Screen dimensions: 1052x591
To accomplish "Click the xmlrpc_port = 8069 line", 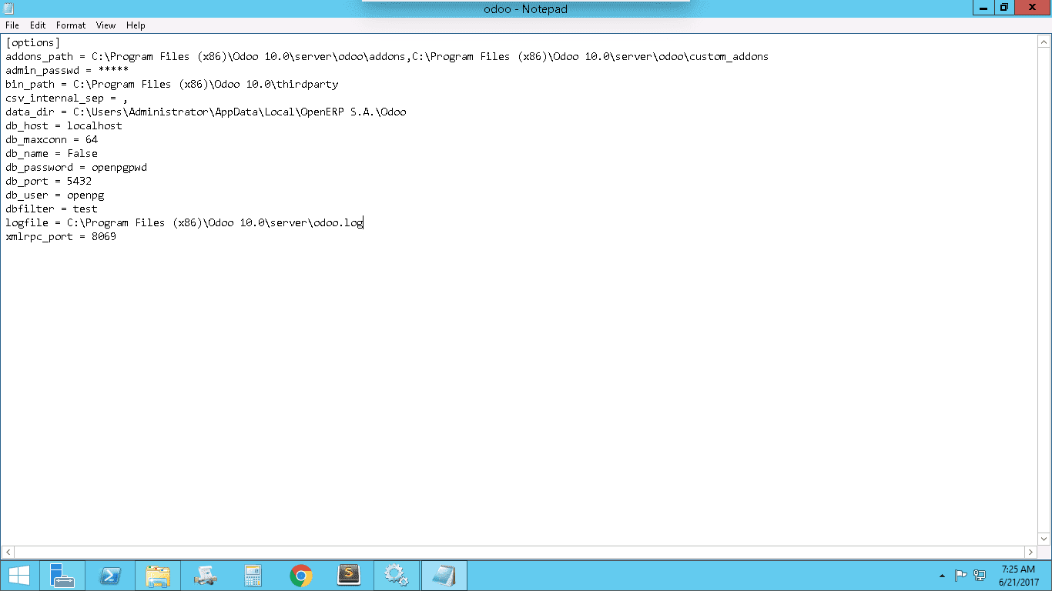I will click(x=61, y=237).
